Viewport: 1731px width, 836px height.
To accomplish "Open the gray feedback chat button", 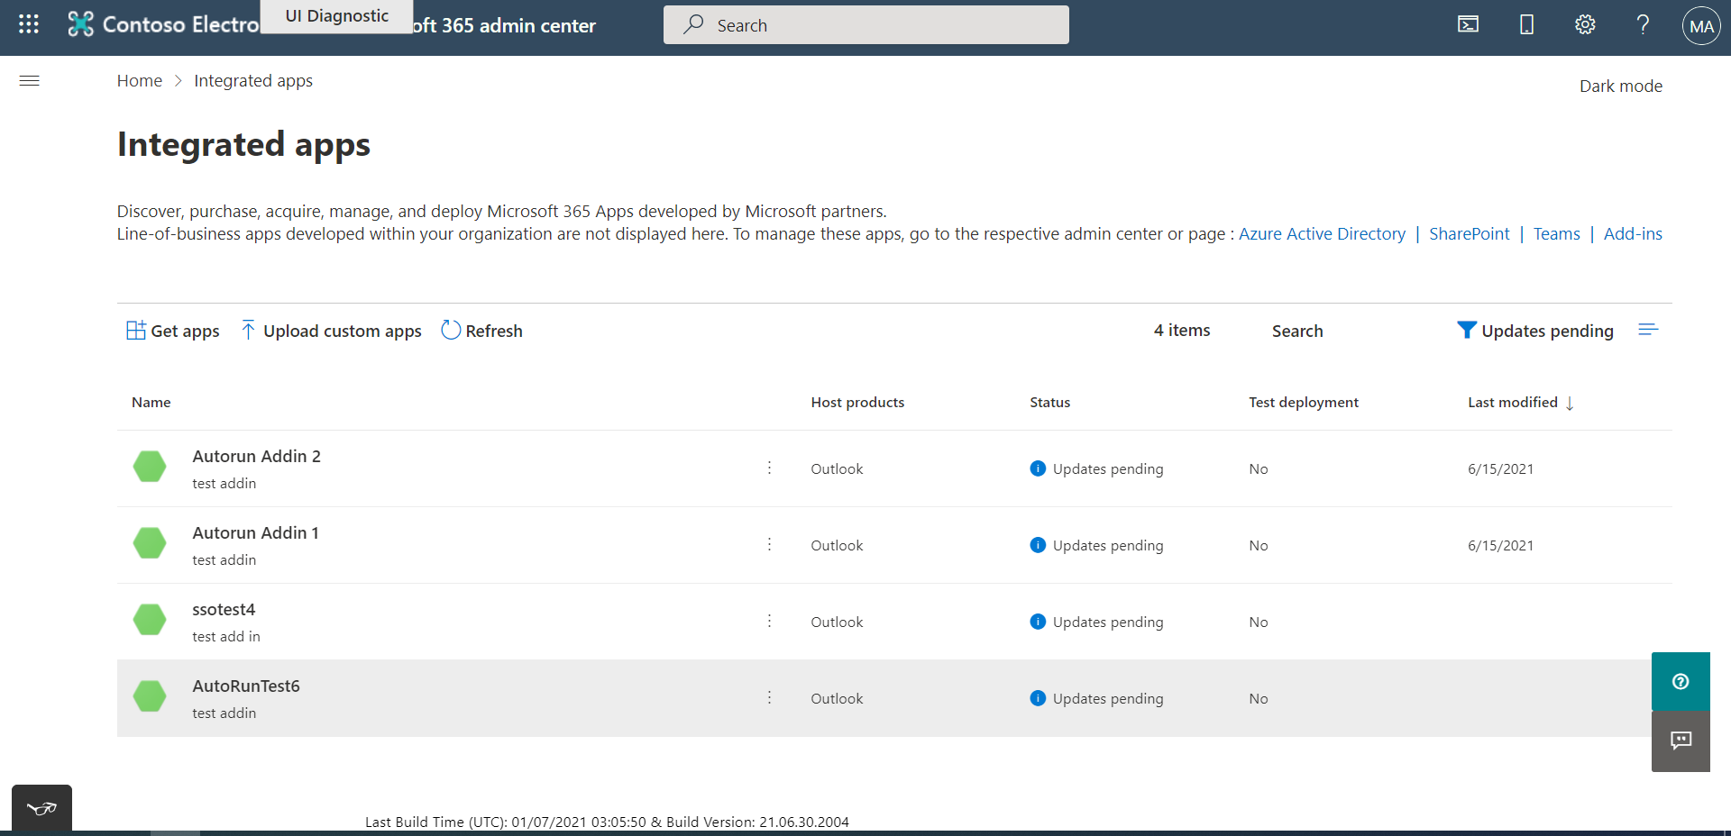I will point(1681,741).
